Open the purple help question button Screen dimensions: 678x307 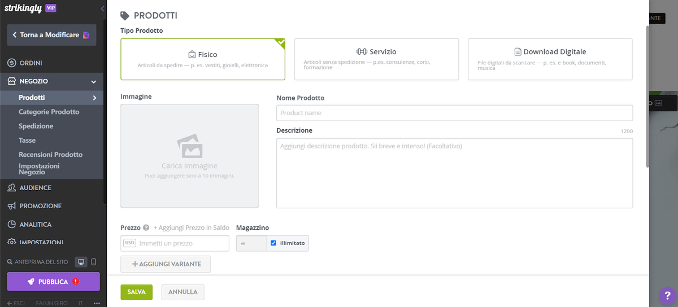667,296
